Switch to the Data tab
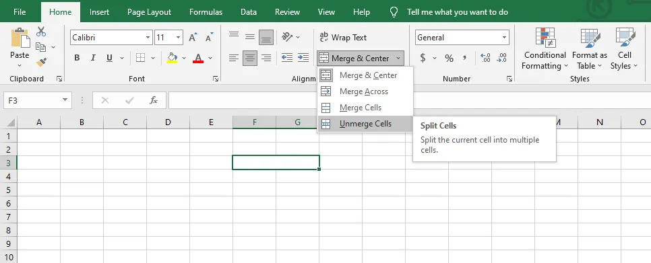Image resolution: width=651 pixels, height=263 pixels. pos(248,12)
